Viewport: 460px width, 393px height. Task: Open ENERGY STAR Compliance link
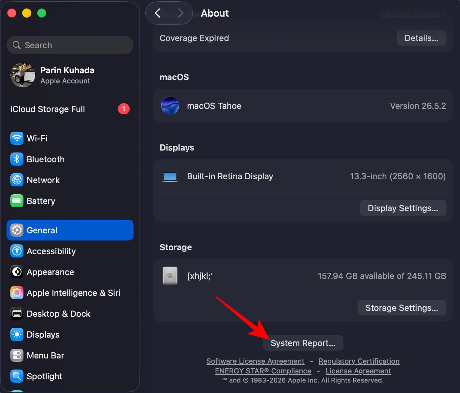pos(263,371)
